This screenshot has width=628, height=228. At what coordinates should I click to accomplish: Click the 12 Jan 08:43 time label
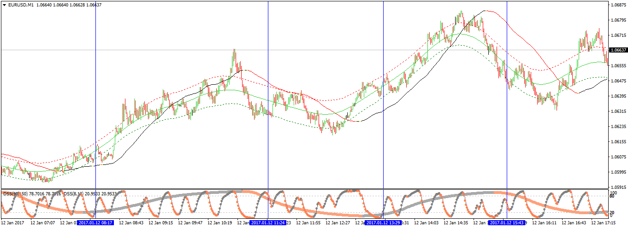coord(131,223)
